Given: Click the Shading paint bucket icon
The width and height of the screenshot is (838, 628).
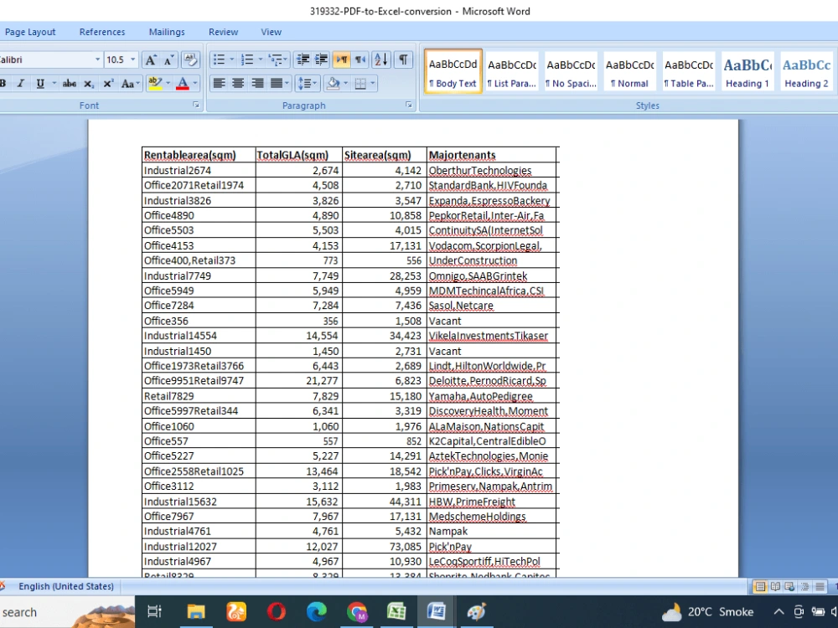Looking at the screenshot, I should (x=333, y=83).
